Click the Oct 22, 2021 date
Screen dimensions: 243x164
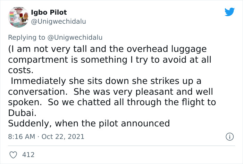[x=63, y=136]
